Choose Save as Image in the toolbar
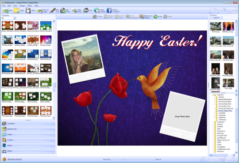239x163 pixels. point(42,11)
